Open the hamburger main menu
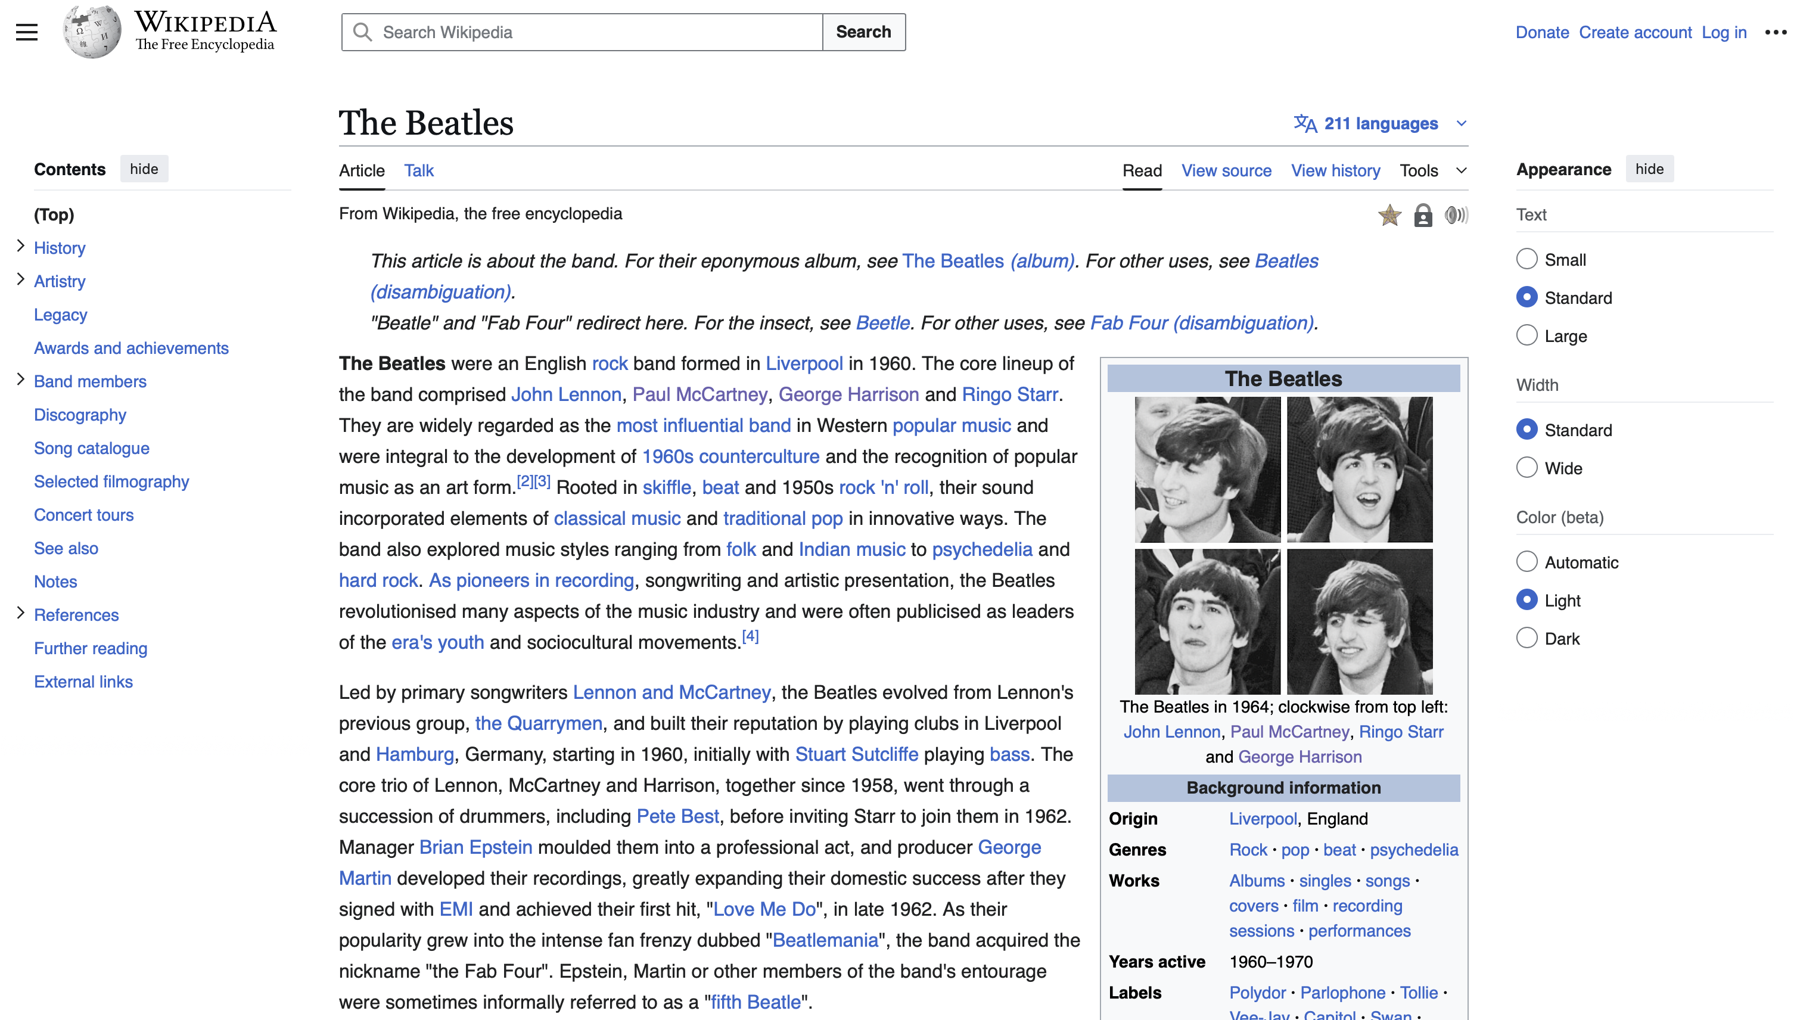This screenshot has width=1797, height=1020. 26,32
